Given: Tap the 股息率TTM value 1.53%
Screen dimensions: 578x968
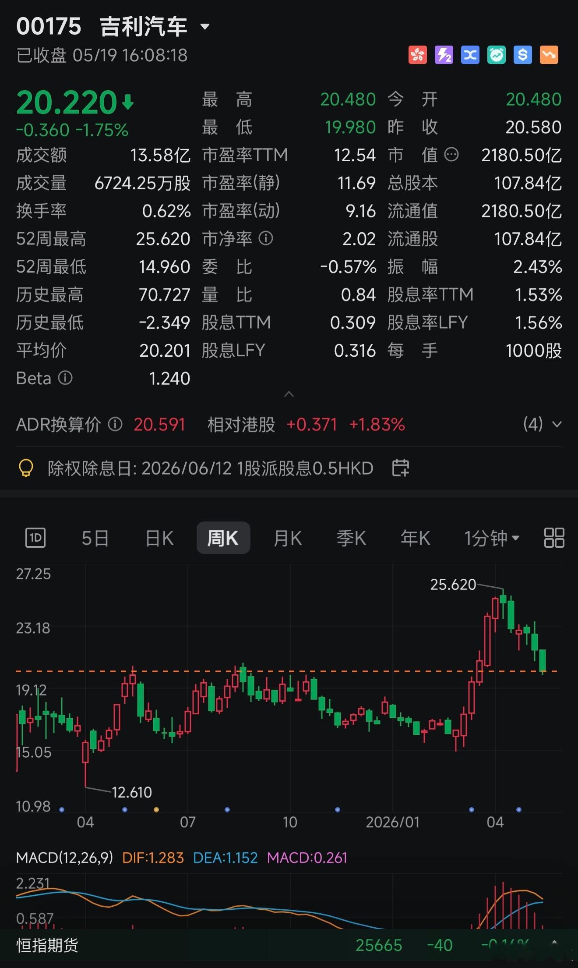Looking at the screenshot, I should click(x=539, y=295).
